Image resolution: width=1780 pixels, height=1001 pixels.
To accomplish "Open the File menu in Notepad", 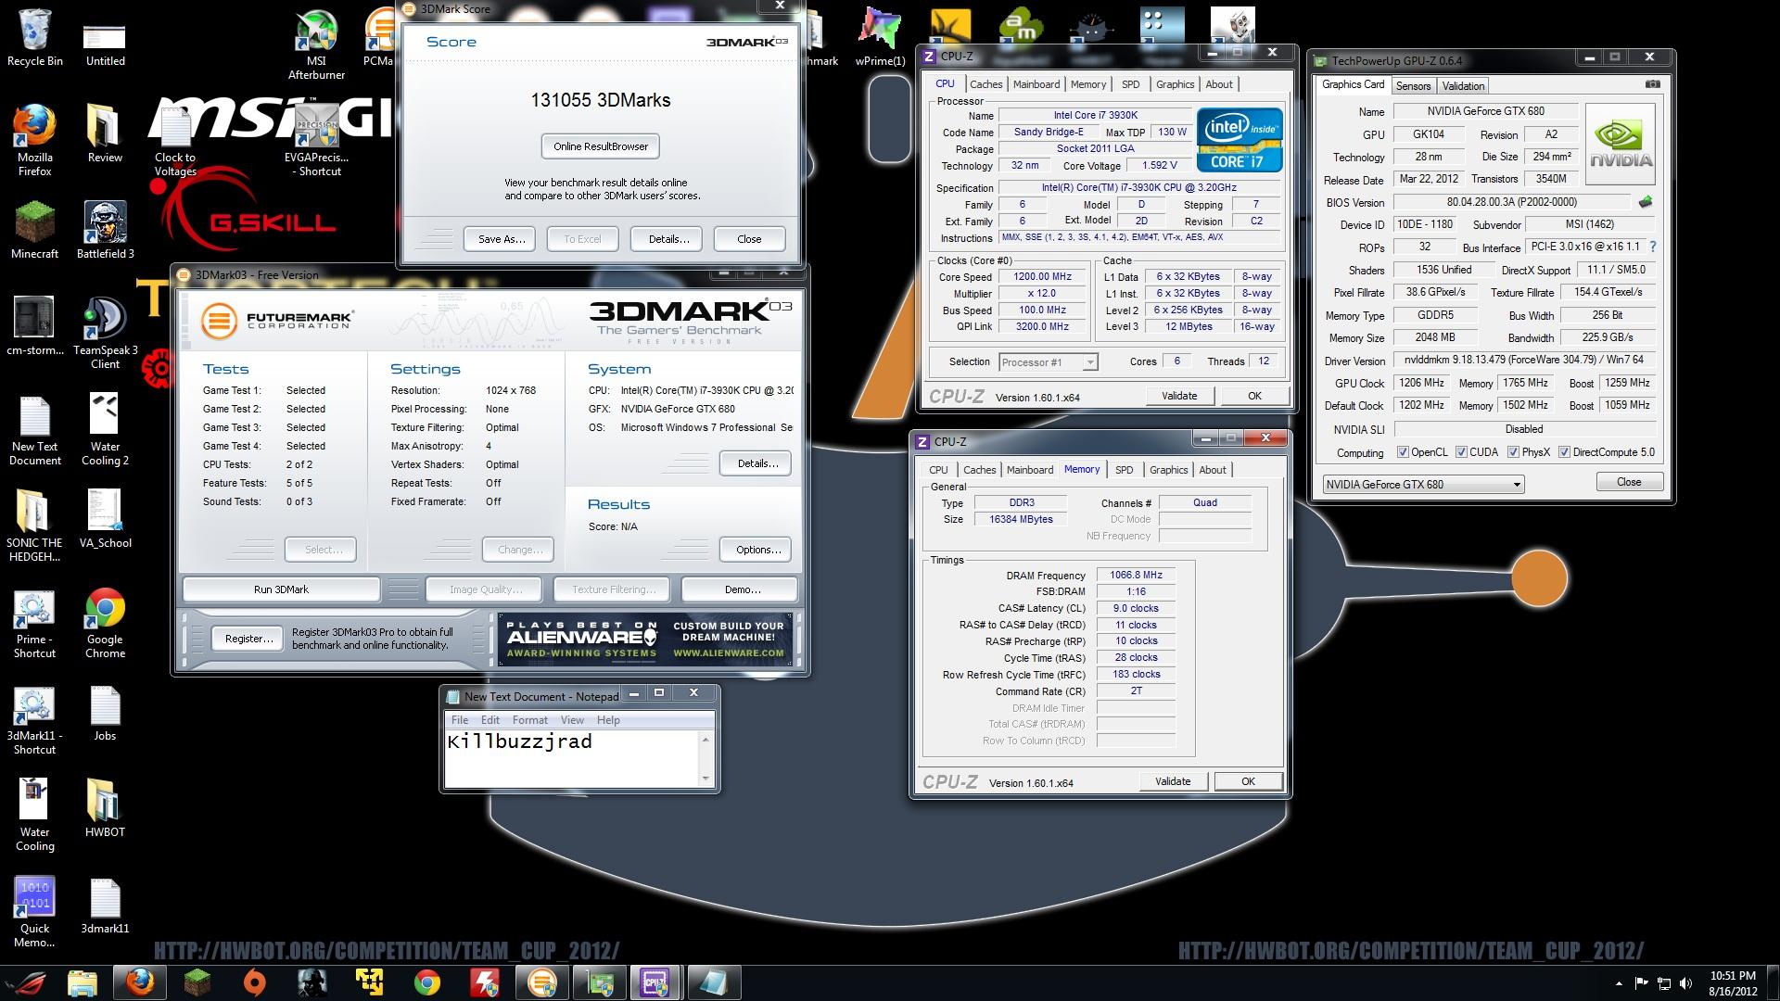I will (x=460, y=720).
